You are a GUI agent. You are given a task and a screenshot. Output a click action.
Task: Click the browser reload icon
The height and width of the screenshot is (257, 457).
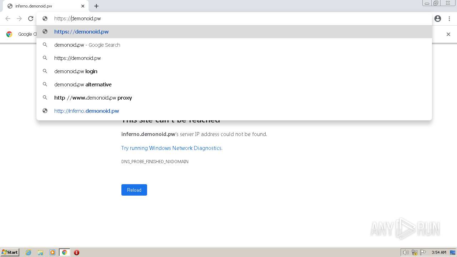click(x=31, y=19)
